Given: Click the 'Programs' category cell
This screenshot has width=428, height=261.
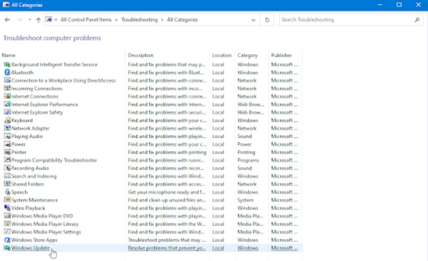Looking at the screenshot, I should [248, 160].
